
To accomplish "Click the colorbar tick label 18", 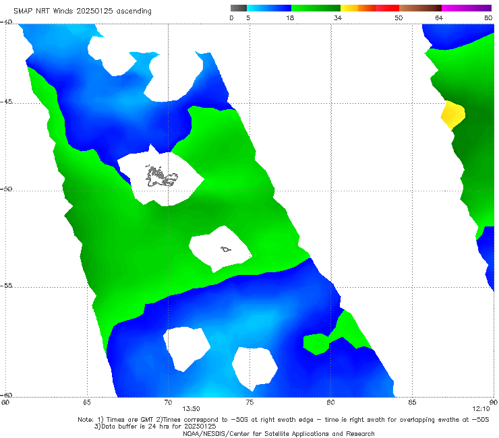I will tap(289, 18).
